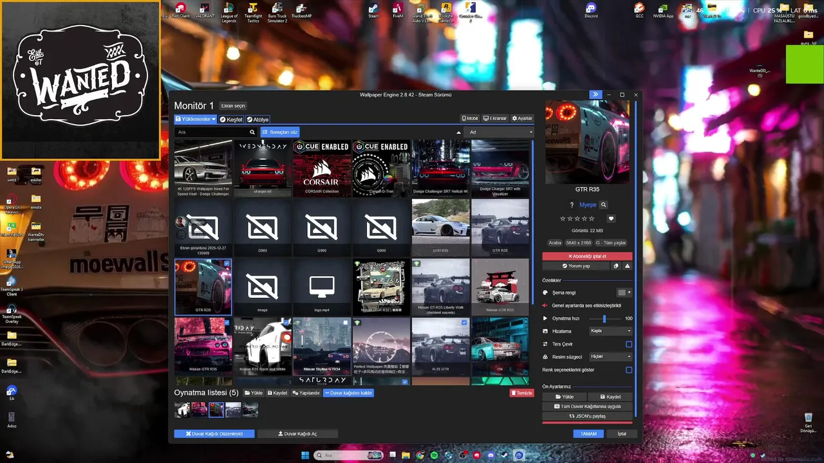
Task: Click the copy icon beside Yorum yap
Action: 616,266
